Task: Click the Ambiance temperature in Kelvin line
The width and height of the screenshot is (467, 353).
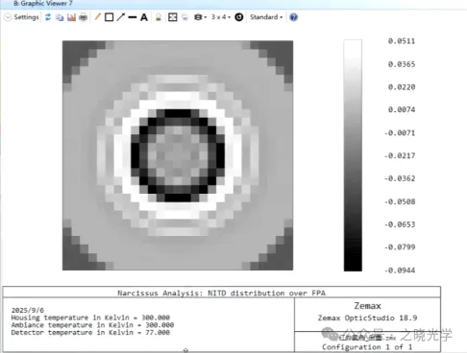Action: point(92,325)
